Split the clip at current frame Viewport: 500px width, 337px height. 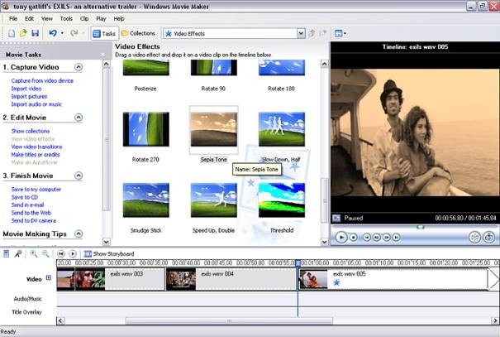pyautogui.click(x=475, y=238)
